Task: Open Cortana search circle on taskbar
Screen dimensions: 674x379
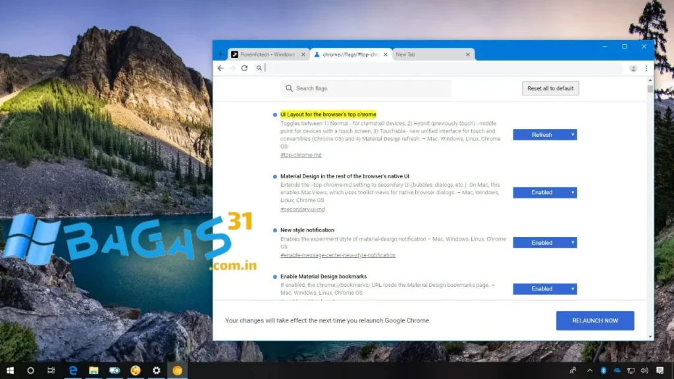Action: tap(30, 370)
